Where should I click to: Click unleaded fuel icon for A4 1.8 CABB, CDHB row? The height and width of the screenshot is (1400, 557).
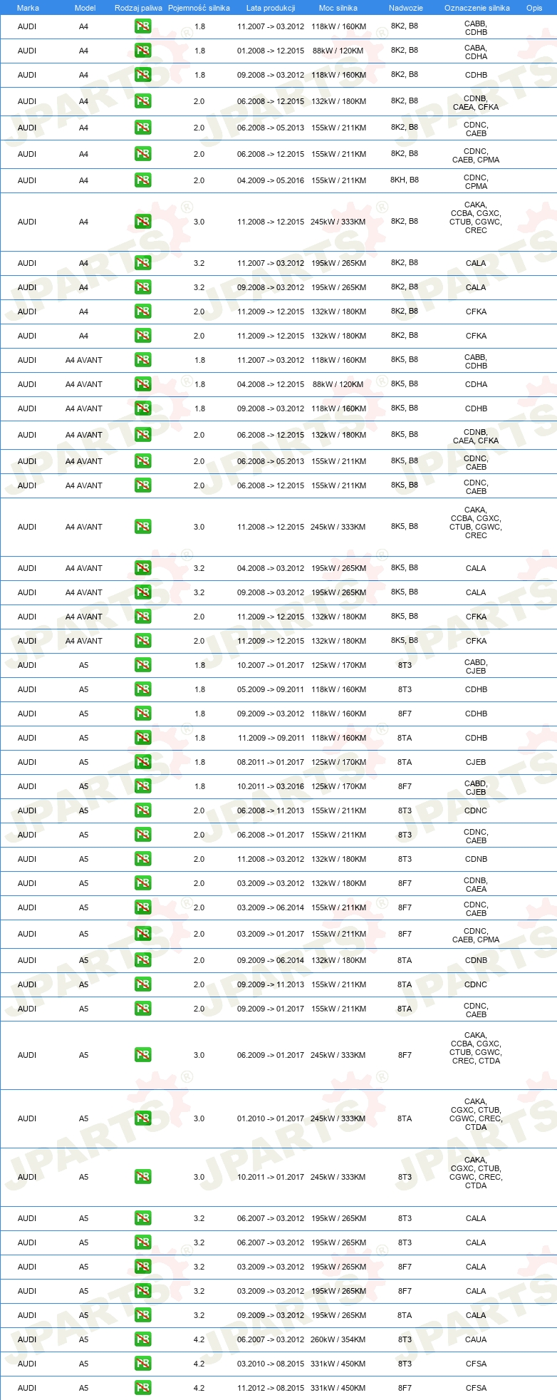[x=142, y=26]
